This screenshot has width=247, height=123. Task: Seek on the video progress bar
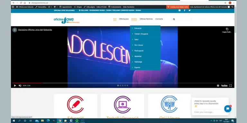click(x=123, y=83)
